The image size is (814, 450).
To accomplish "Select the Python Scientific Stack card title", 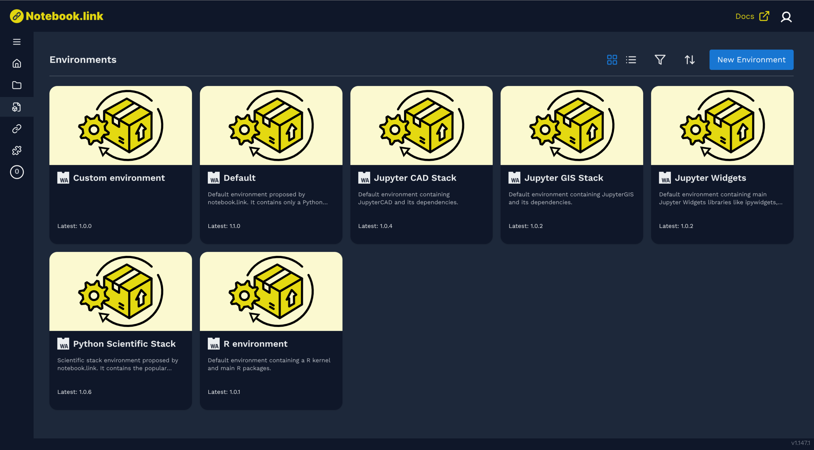I will coord(124,344).
